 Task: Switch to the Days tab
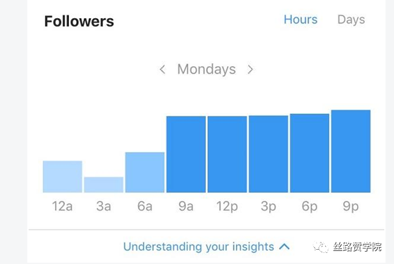click(x=351, y=20)
